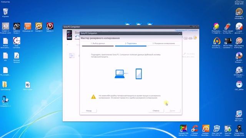Select the PA_Complet document file icon

point(5,71)
